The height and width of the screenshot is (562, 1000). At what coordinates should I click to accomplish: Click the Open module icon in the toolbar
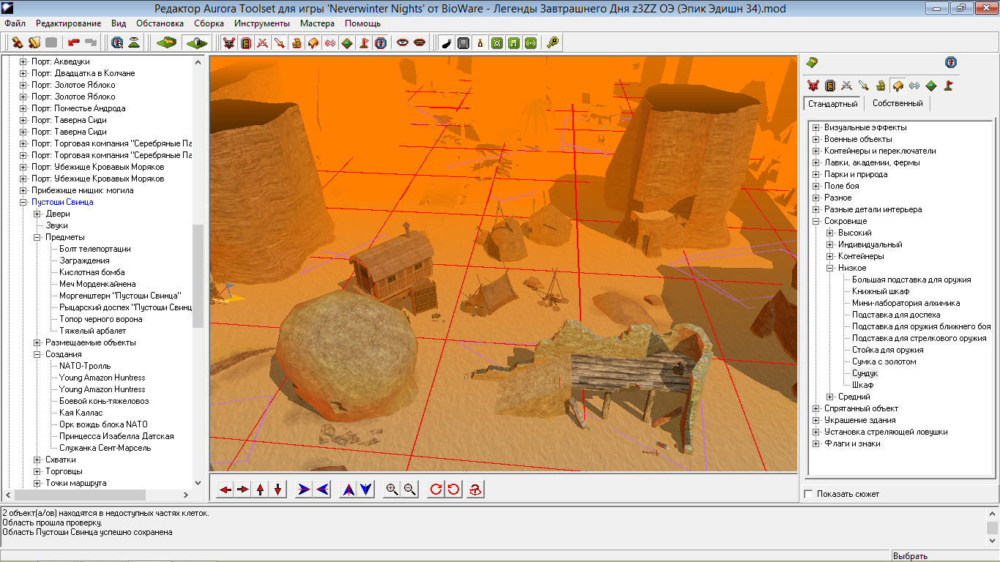click(x=34, y=43)
